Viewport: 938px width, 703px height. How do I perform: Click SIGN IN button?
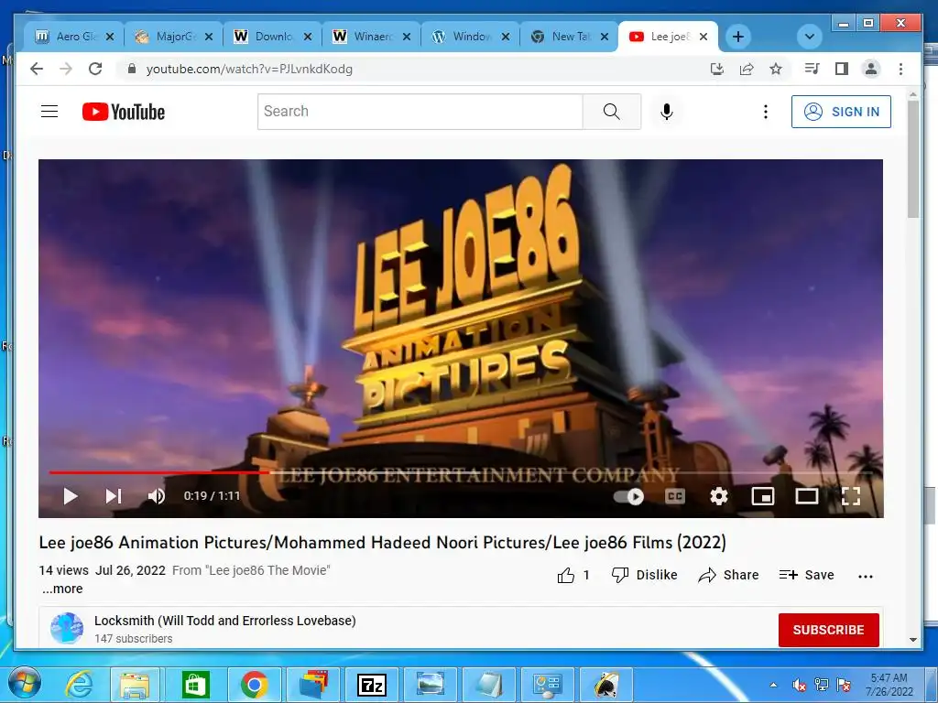841,112
